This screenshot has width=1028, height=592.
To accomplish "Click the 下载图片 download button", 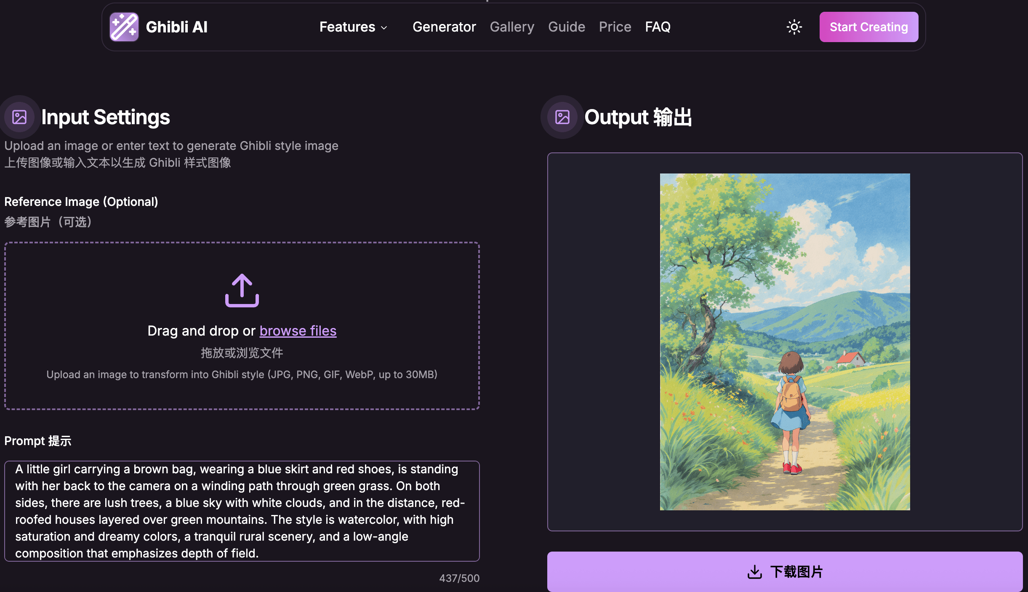I will coord(785,572).
